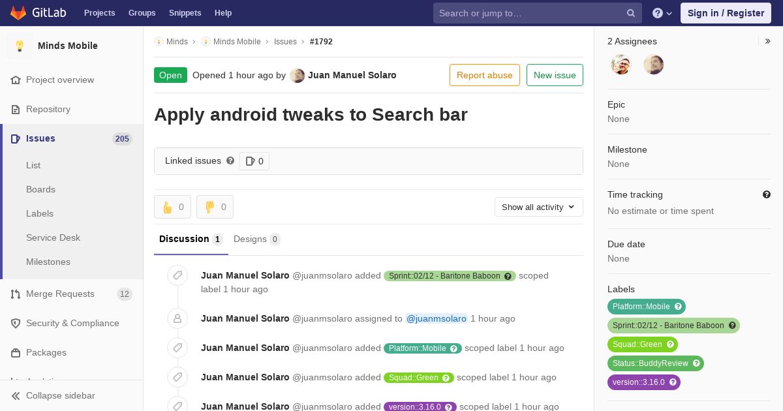
Task: Click the thumbs down reaction button
Action: click(215, 207)
